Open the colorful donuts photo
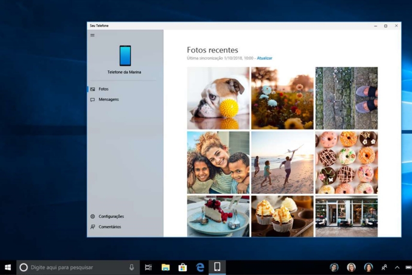Viewport: 412px width, 275px height. click(x=347, y=162)
